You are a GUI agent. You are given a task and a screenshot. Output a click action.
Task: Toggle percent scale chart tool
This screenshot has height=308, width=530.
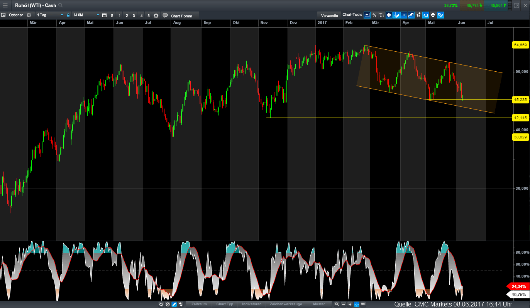(x=374, y=15)
